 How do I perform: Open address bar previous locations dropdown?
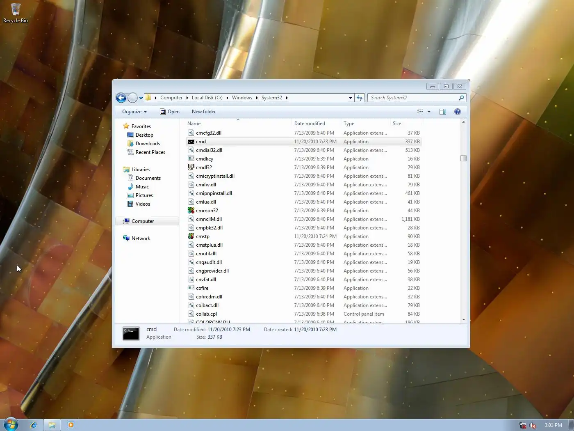pos(350,98)
